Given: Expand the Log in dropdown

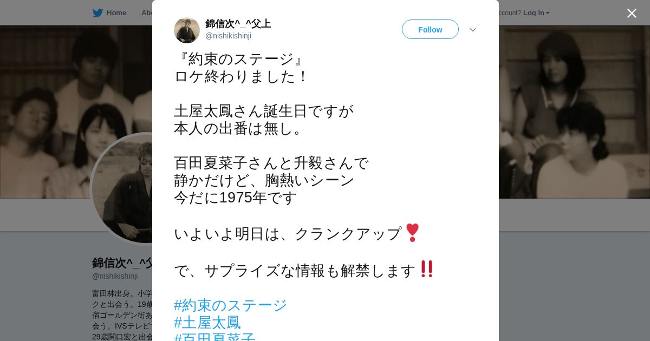Looking at the screenshot, I should [x=536, y=13].
